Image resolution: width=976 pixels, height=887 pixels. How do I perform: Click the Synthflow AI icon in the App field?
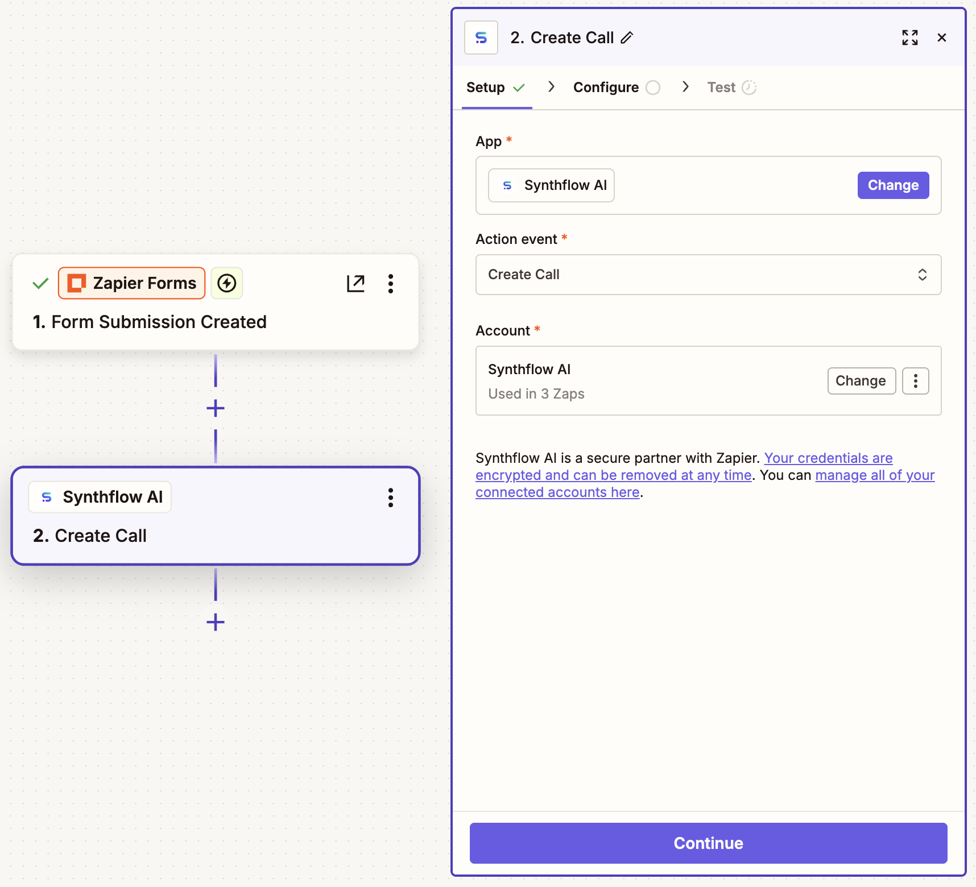click(x=507, y=185)
